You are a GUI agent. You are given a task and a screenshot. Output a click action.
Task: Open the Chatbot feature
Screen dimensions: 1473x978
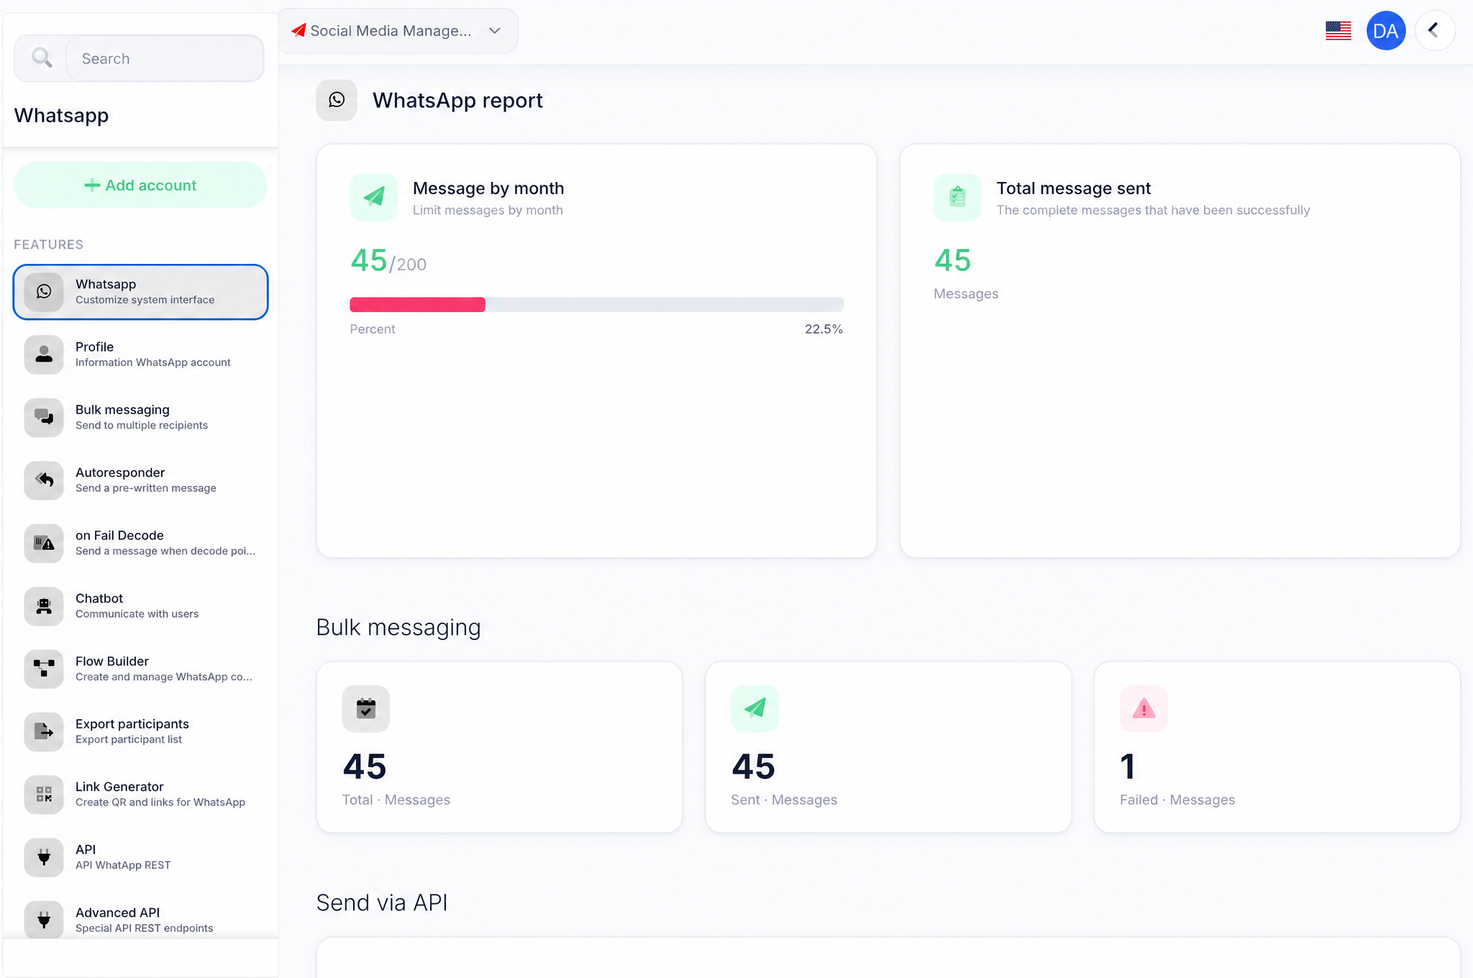(141, 605)
